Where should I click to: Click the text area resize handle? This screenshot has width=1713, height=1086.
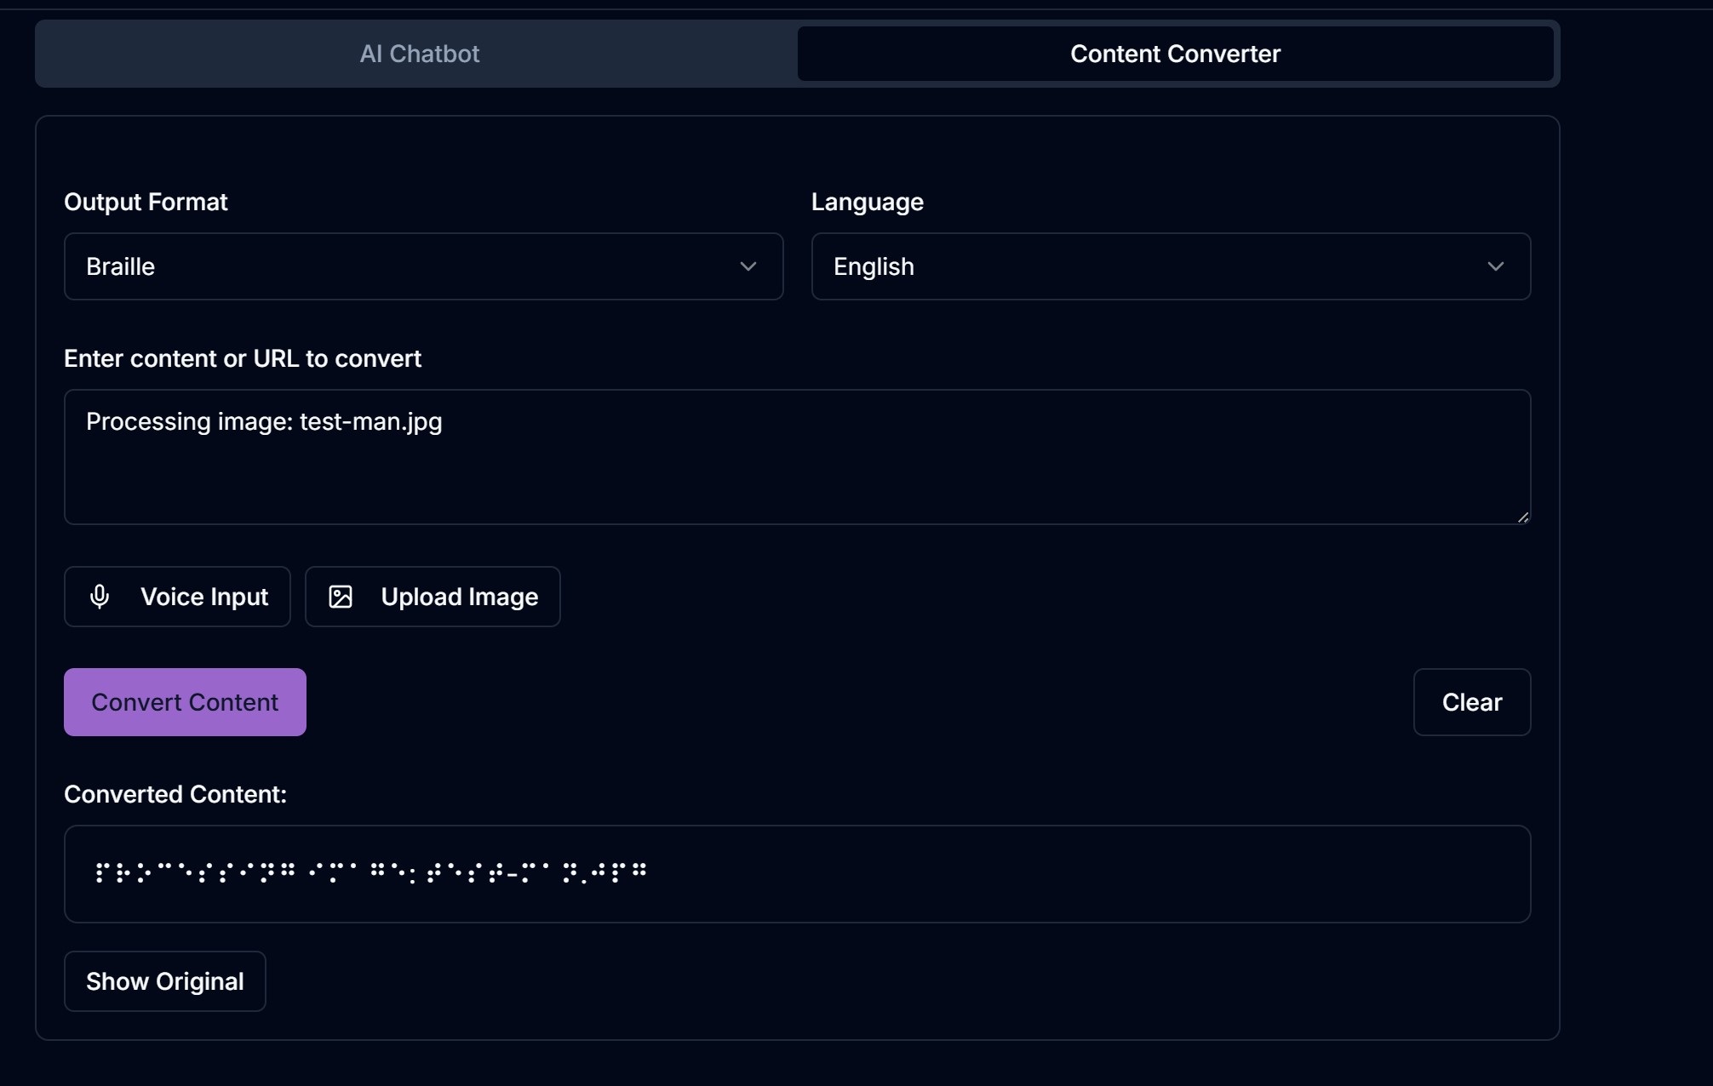(x=1522, y=517)
